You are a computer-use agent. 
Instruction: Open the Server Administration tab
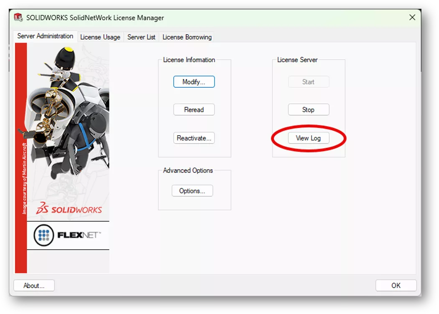46,36
